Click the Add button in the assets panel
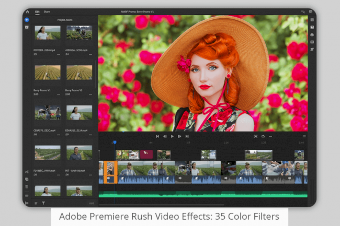340x226 pixels. pyautogui.click(x=92, y=203)
